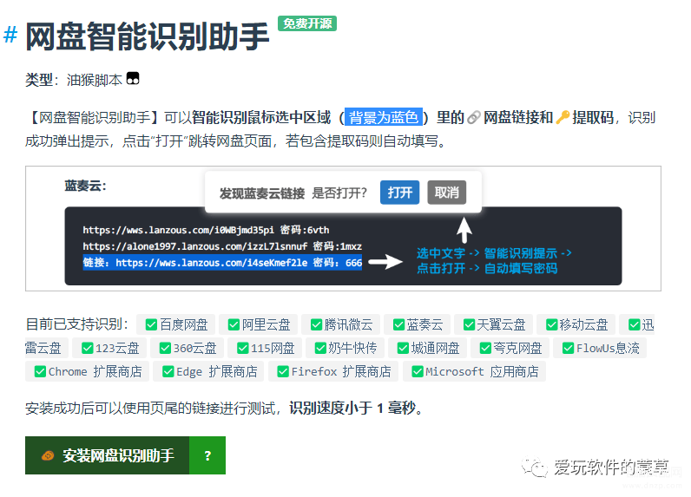
Task: Click the chain link icon before 网盘链接
Action: click(x=473, y=118)
